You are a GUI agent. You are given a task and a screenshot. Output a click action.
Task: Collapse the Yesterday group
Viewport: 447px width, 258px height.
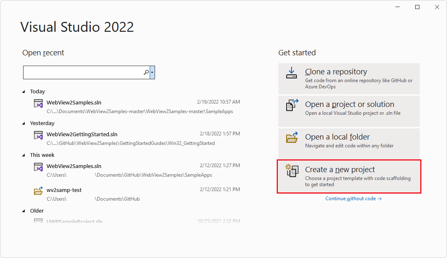pyautogui.click(x=24, y=123)
